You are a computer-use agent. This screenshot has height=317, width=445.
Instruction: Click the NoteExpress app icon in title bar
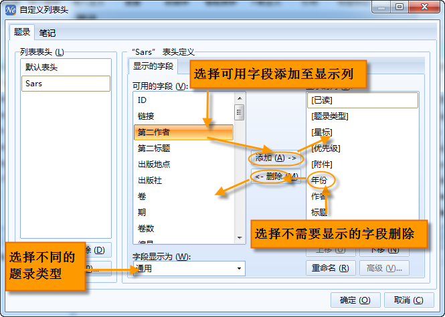pyautogui.click(x=11, y=10)
